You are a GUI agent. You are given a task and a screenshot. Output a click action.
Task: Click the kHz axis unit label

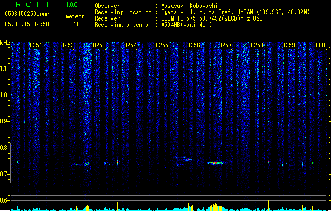[x=5, y=43]
